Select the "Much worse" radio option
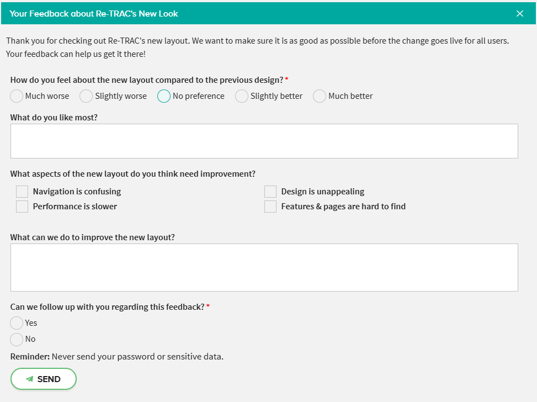This screenshot has width=537, height=402. (17, 96)
